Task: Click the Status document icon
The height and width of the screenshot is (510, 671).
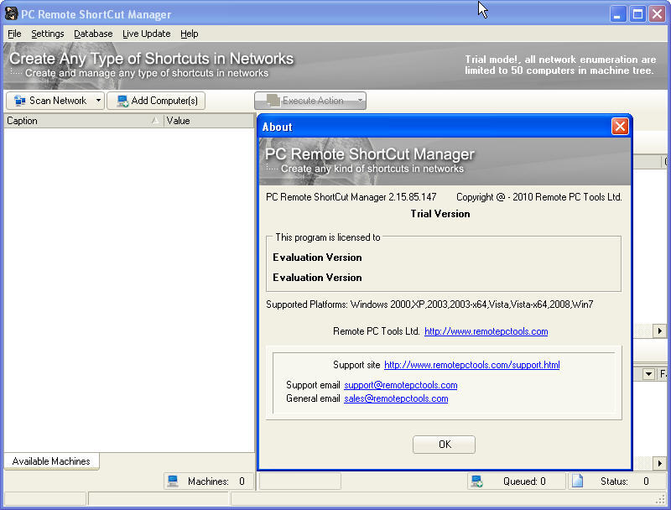Action: click(x=577, y=481)
